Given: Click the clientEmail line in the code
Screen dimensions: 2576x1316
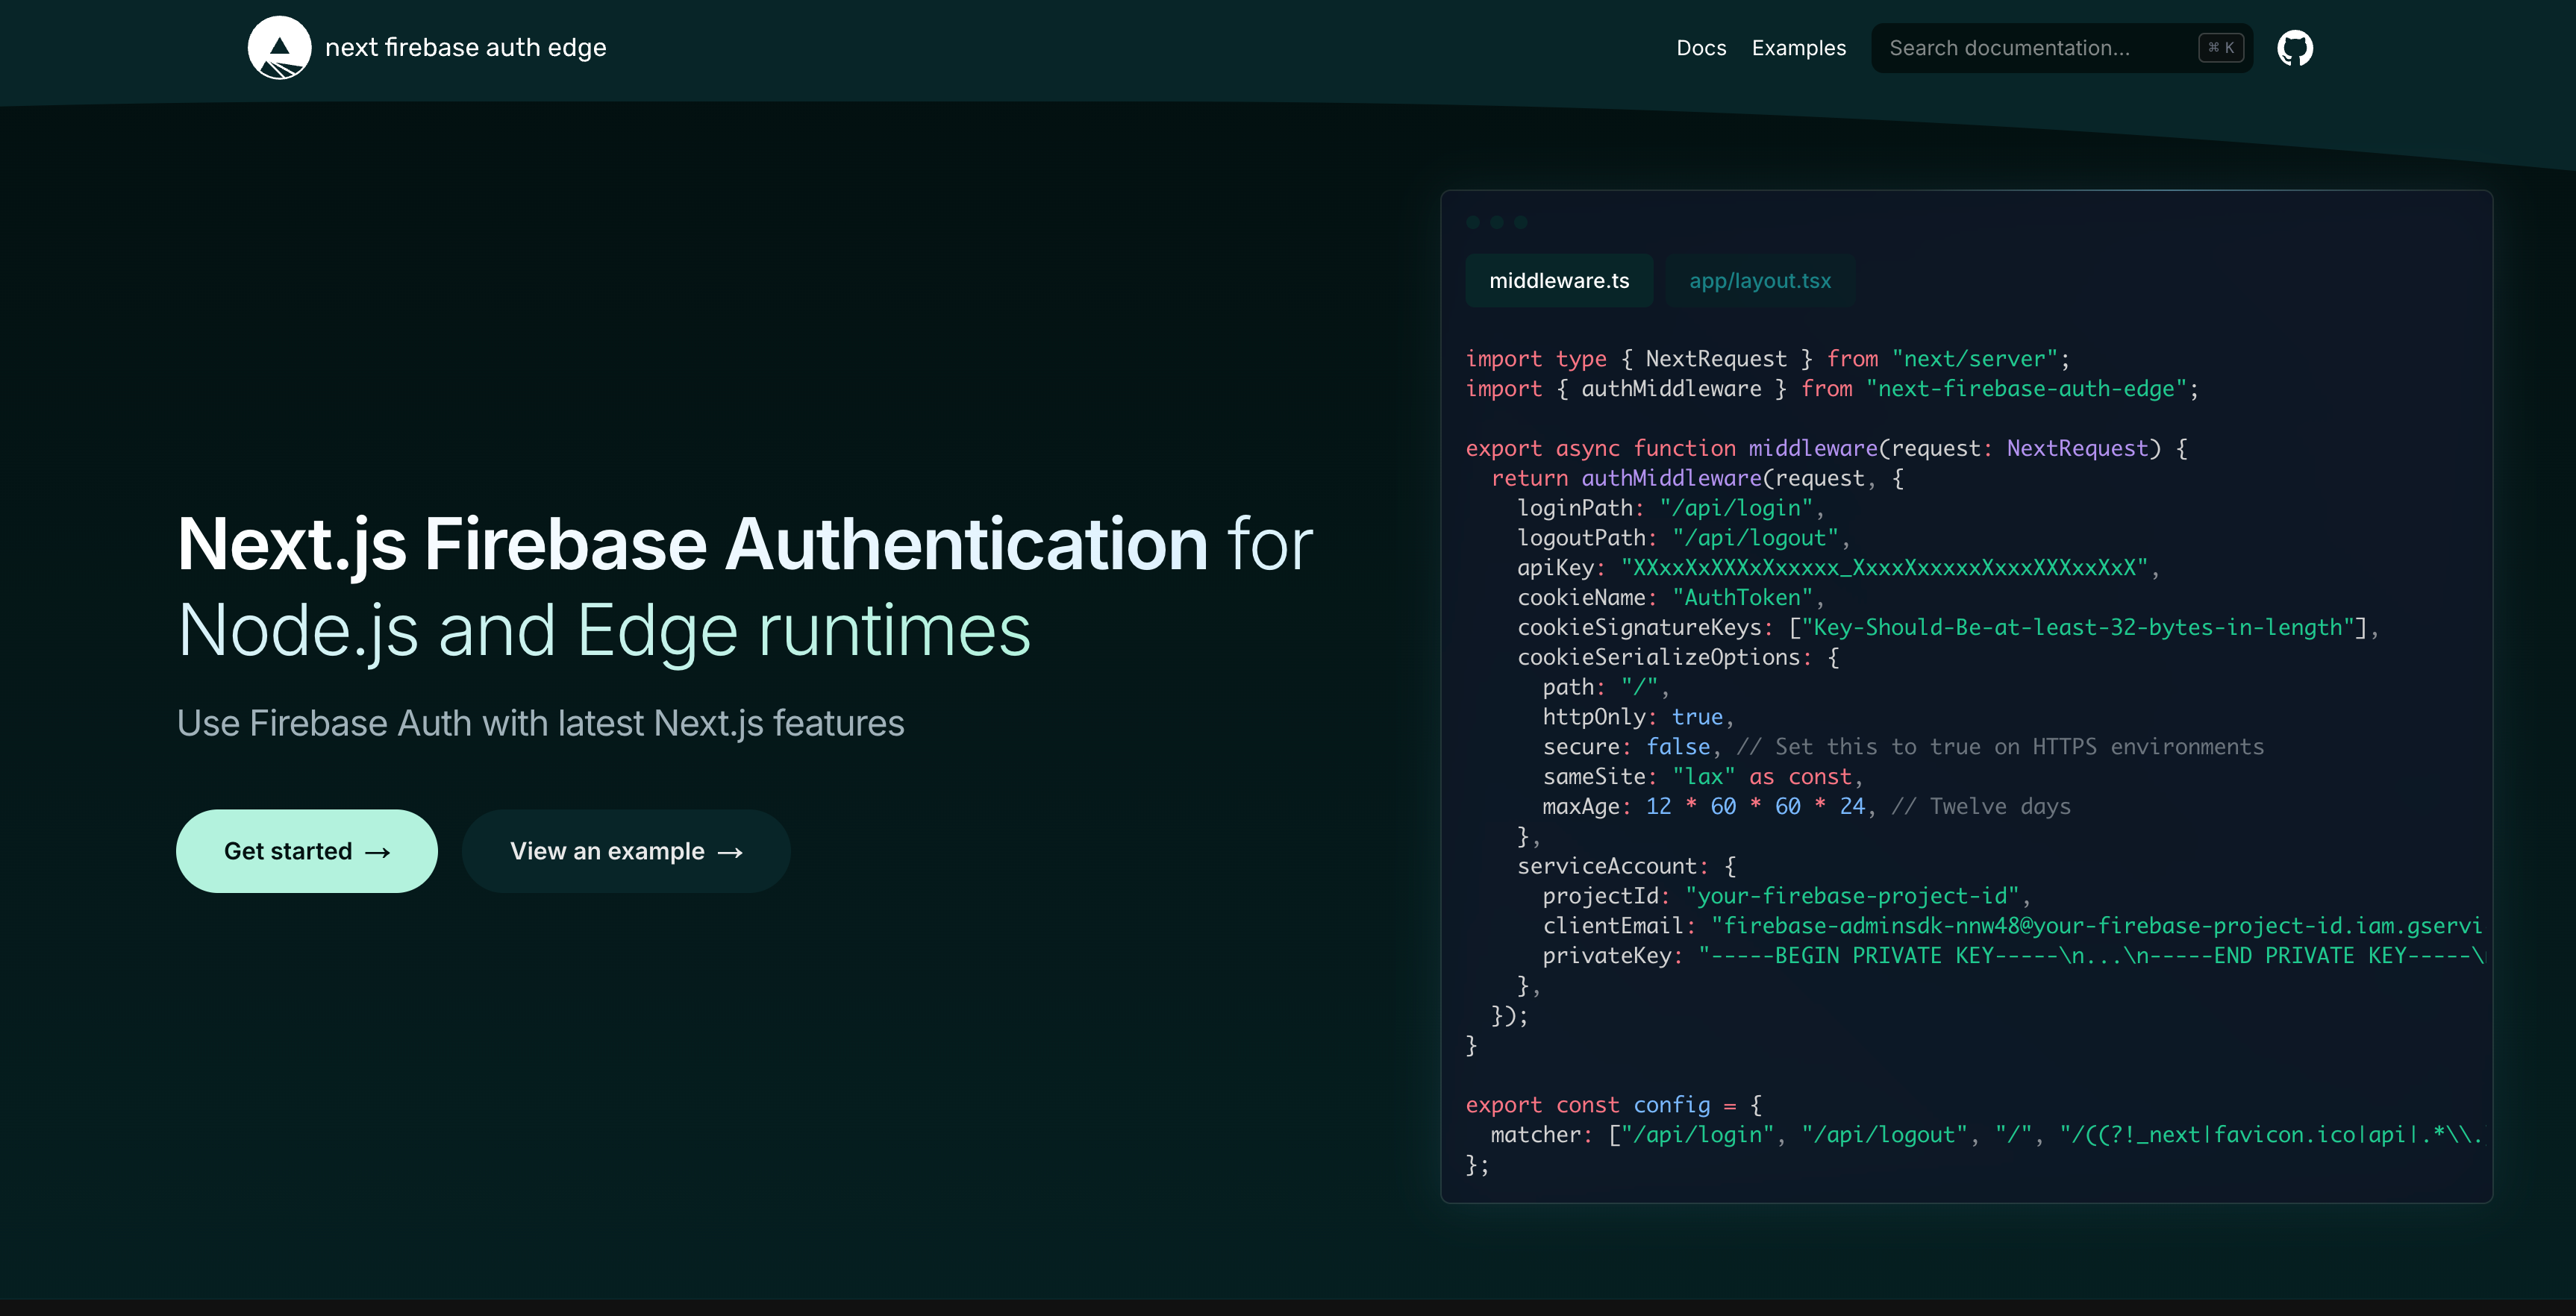Looking at the screenshot, I should (x=2012, y=926).
